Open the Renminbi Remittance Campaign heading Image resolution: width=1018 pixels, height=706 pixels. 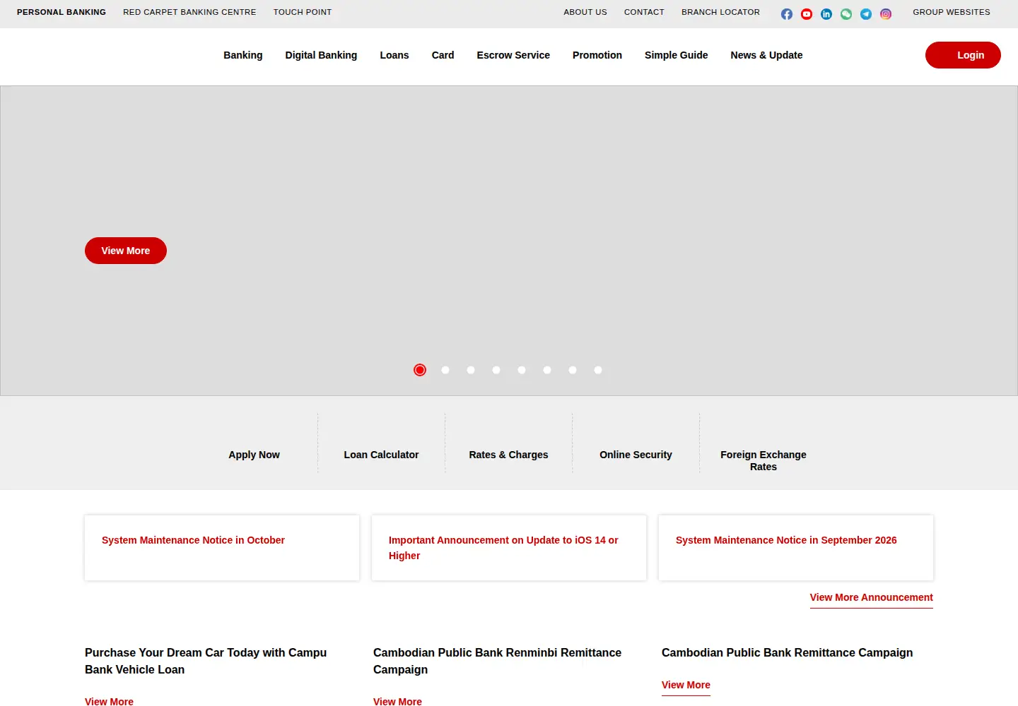pos(497,661)
